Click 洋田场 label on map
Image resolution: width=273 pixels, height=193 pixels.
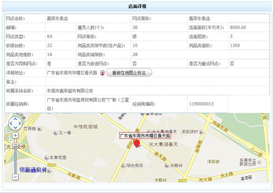pyautogui.click(x=213, y=161)
